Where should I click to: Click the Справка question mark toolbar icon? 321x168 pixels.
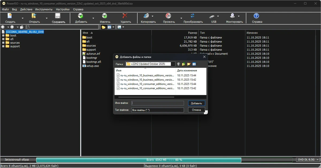pos(256,16)
